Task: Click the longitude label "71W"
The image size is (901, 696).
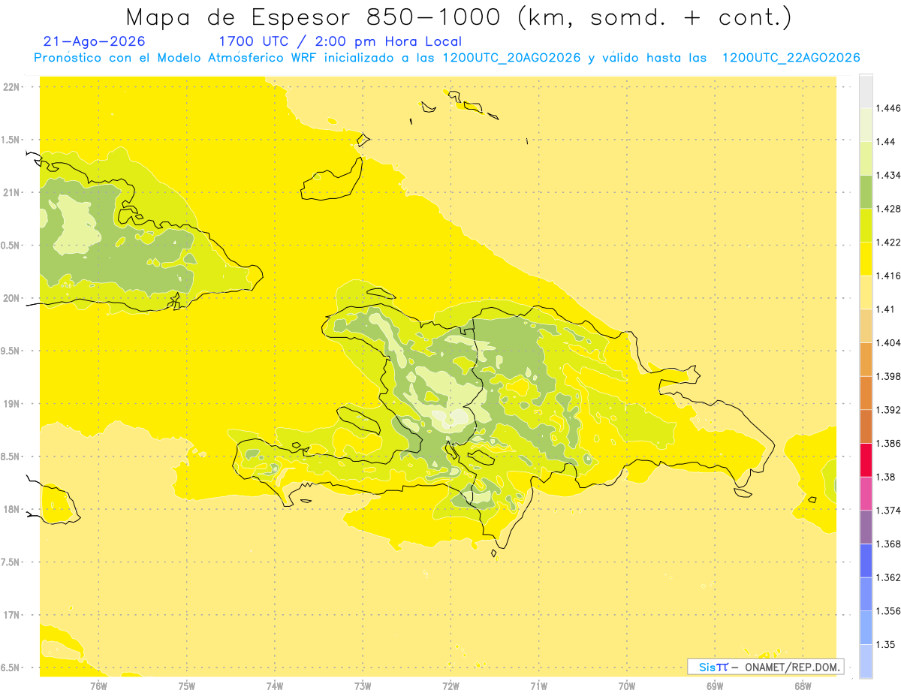Action: (x=538, y=686)
